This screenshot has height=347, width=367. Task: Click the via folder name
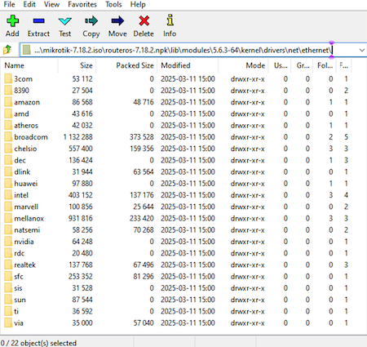click(19, 323)
